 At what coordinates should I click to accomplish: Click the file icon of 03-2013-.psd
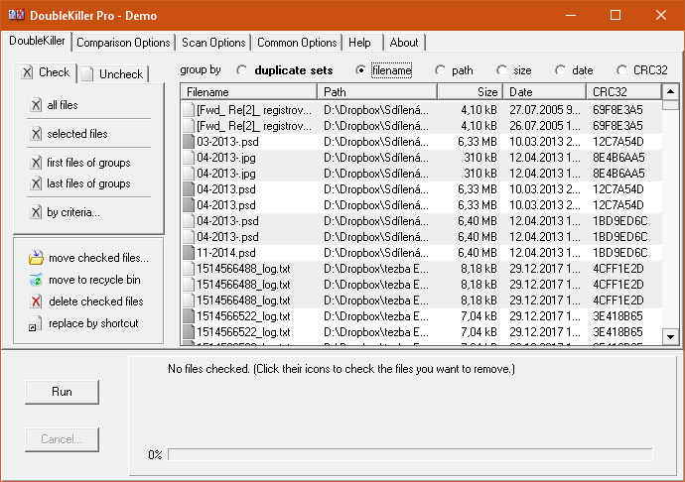click(189, 142)
